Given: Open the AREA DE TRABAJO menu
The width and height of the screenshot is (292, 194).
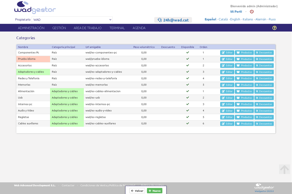Looking at the screenshot, I should 88,28.
